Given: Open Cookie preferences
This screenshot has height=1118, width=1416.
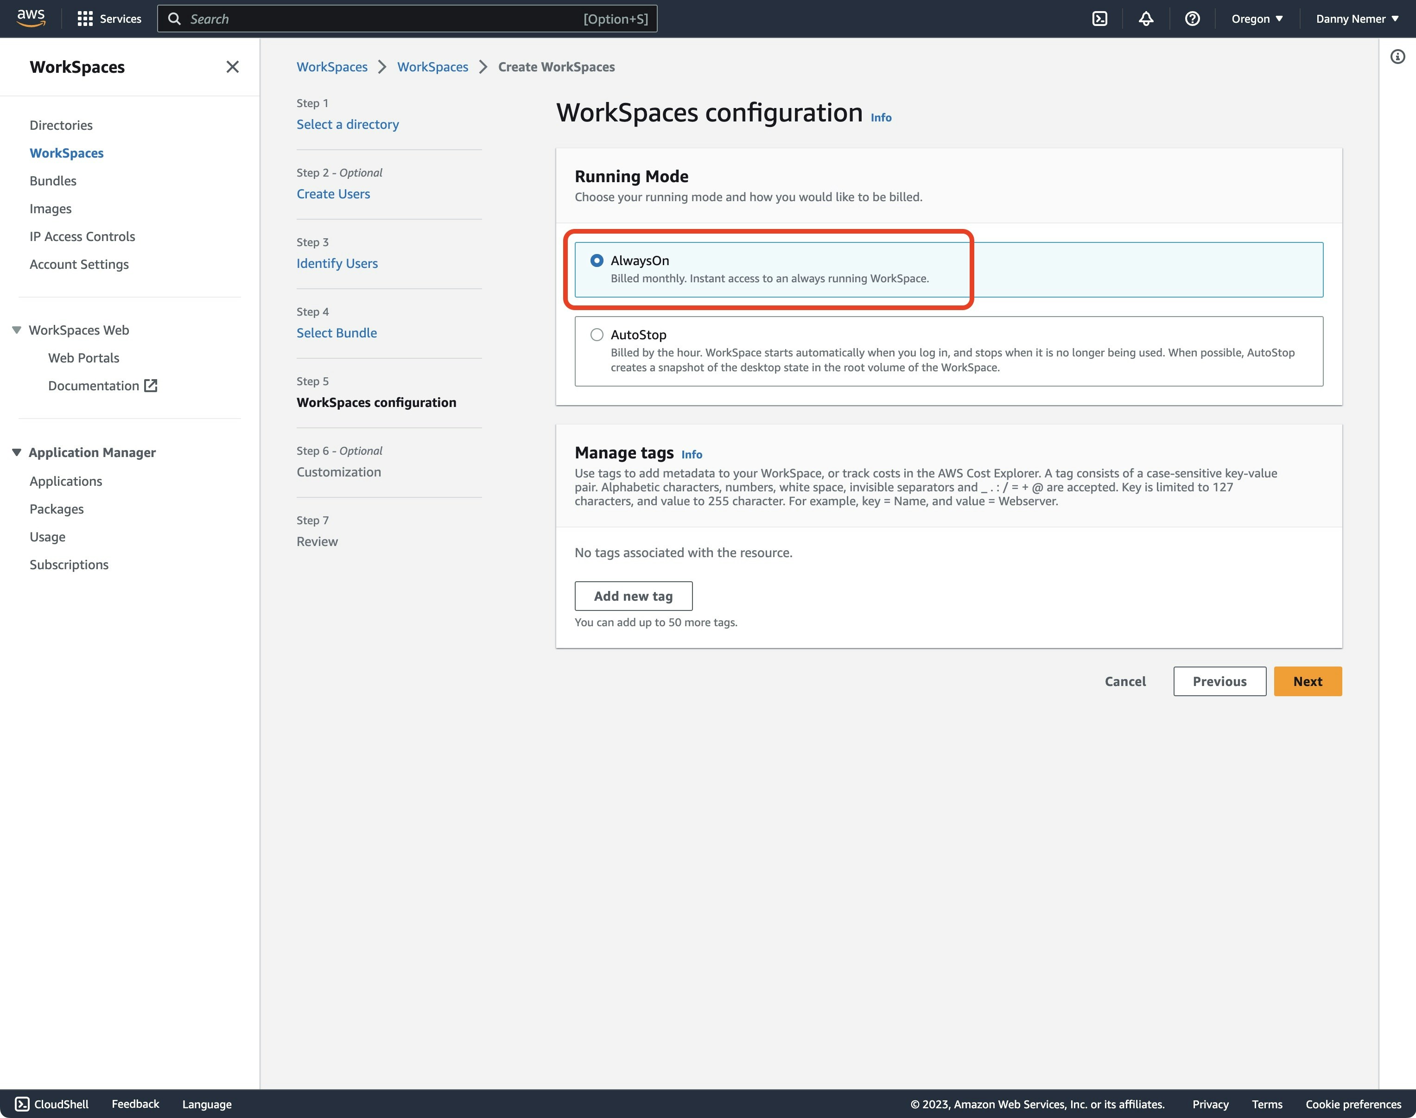Looking at the screenshot, I should point(1353,1104).
